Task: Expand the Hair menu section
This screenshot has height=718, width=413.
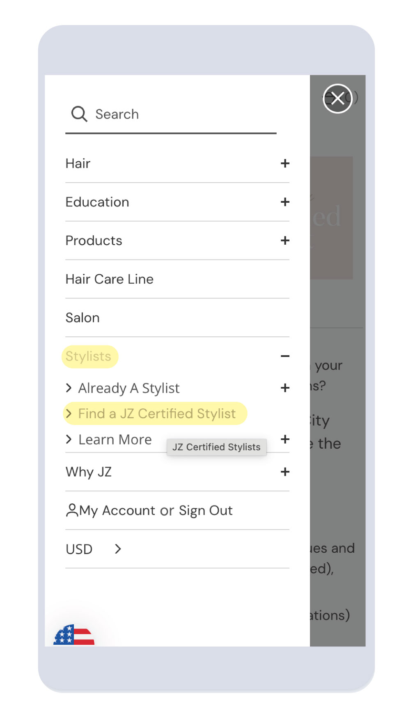Action: (x=285, y=163)
